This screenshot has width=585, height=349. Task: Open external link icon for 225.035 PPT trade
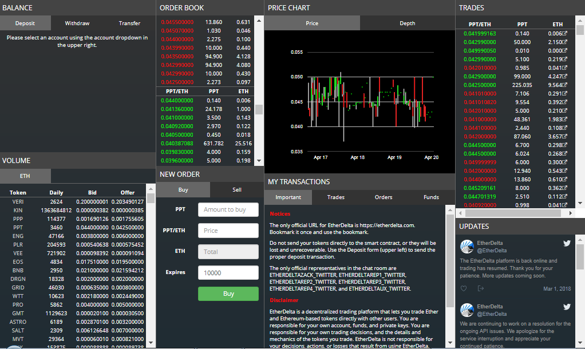point(565,85)
